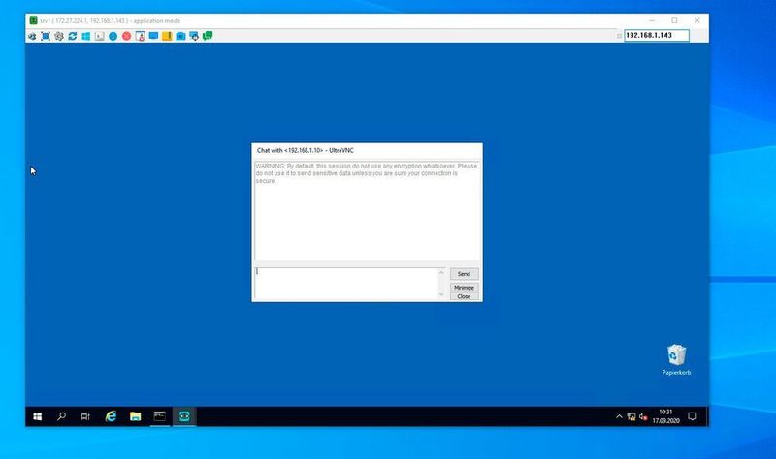Click the chat dialog title 'Chat with <192.168.1.10>'

[290, 150]
